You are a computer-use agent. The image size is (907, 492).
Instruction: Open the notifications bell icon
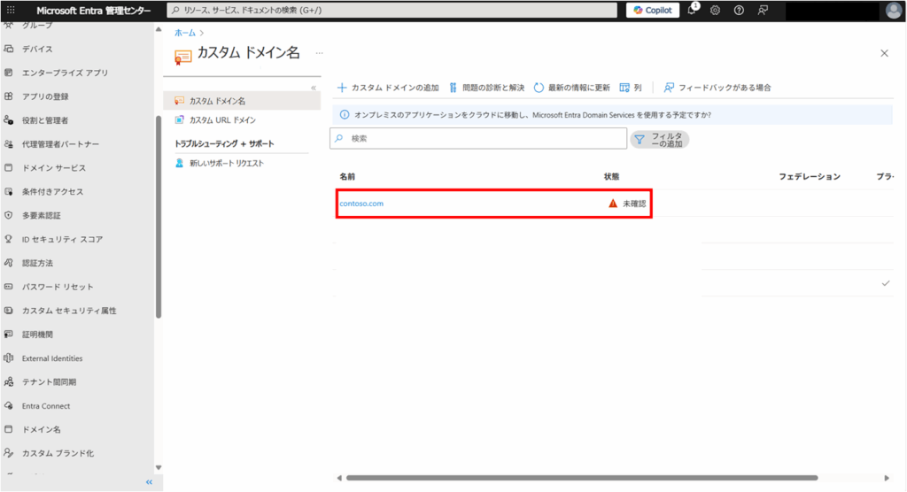[692, 10]
